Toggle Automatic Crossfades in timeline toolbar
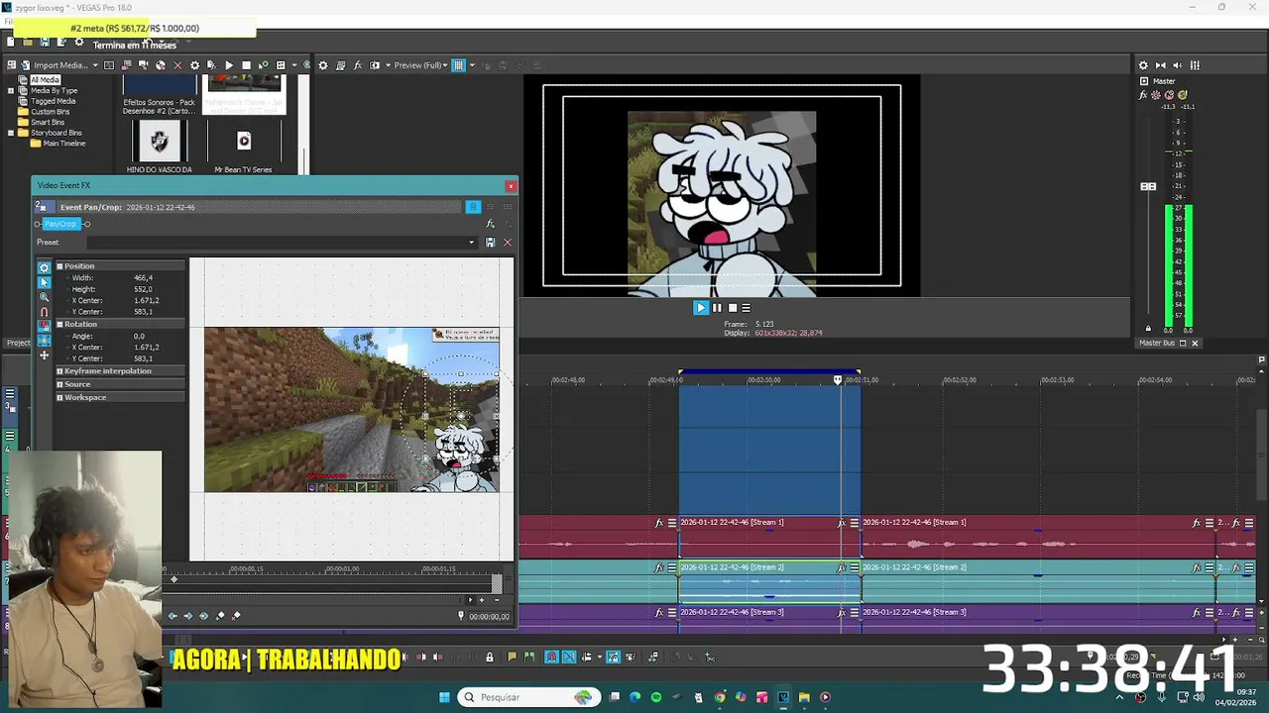This screenshot has width=1269, height=713. click(x=569, y=657)
